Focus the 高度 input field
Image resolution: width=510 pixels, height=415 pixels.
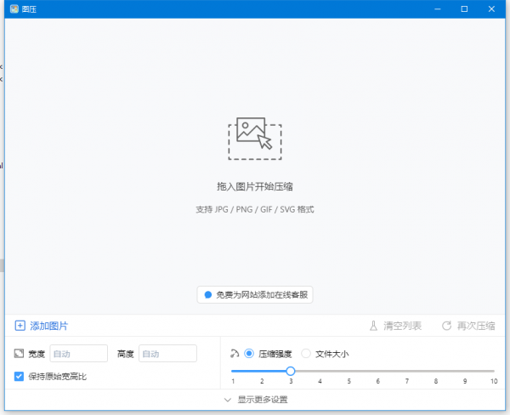tap(167, 354)
